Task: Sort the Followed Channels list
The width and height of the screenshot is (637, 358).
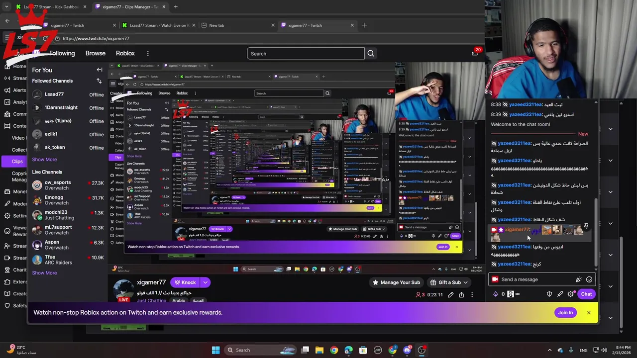Action: click(x=99, y=81)
